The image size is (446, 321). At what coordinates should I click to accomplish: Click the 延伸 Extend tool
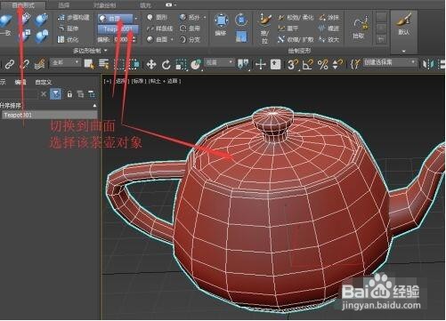point(69,28)
